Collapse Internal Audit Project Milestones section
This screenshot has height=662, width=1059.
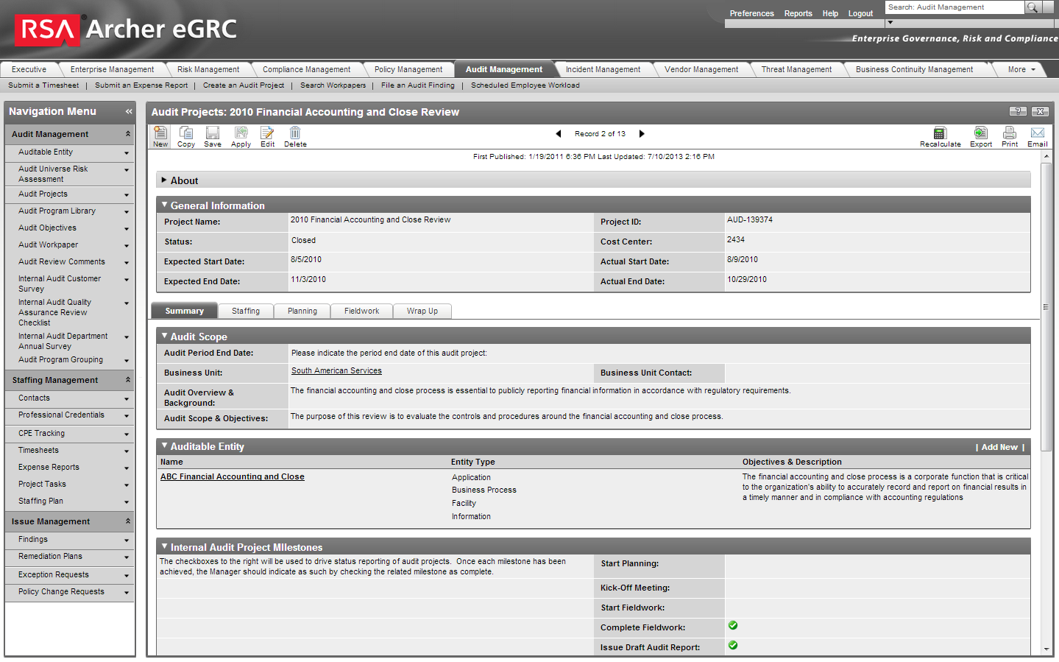[x=164, y=546]
